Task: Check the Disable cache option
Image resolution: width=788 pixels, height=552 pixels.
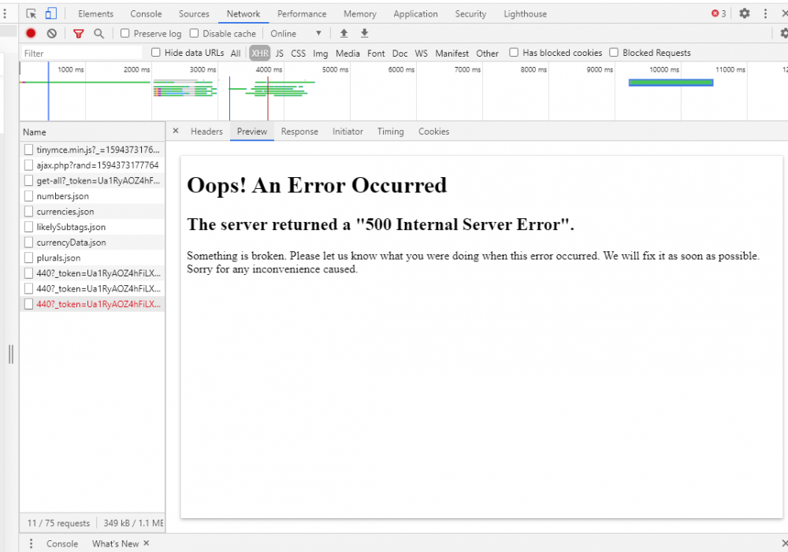Action: (195, 33)
